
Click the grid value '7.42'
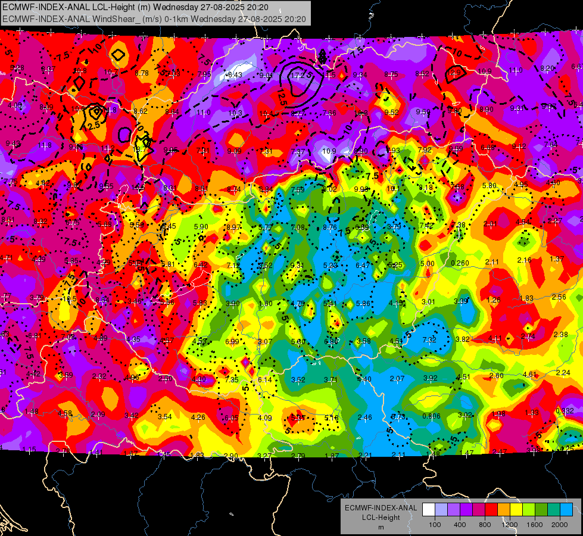[426, 225]
